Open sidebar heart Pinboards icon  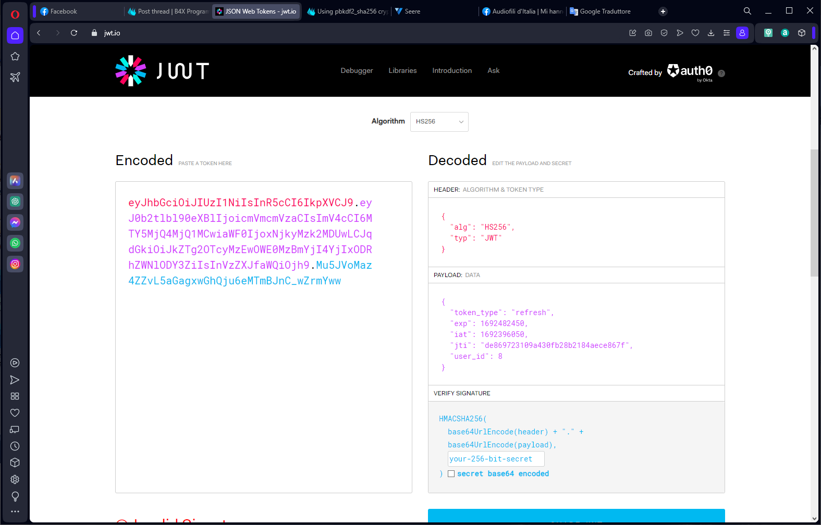pos(15,413)
